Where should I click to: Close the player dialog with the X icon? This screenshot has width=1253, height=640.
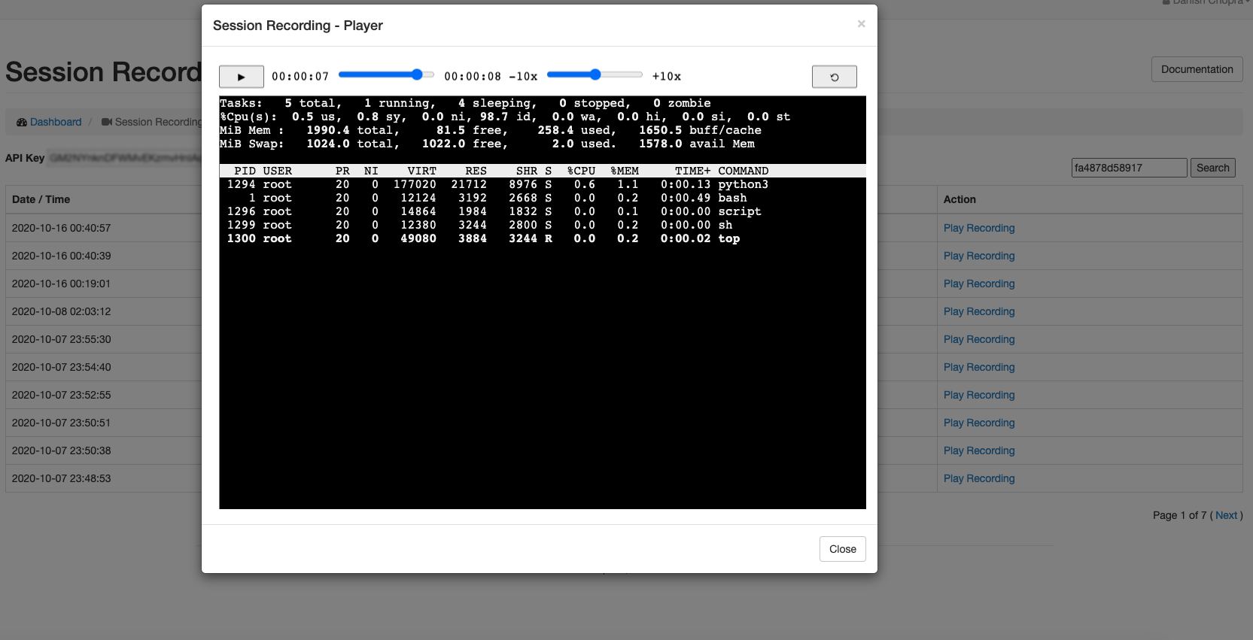pos(861,24)
